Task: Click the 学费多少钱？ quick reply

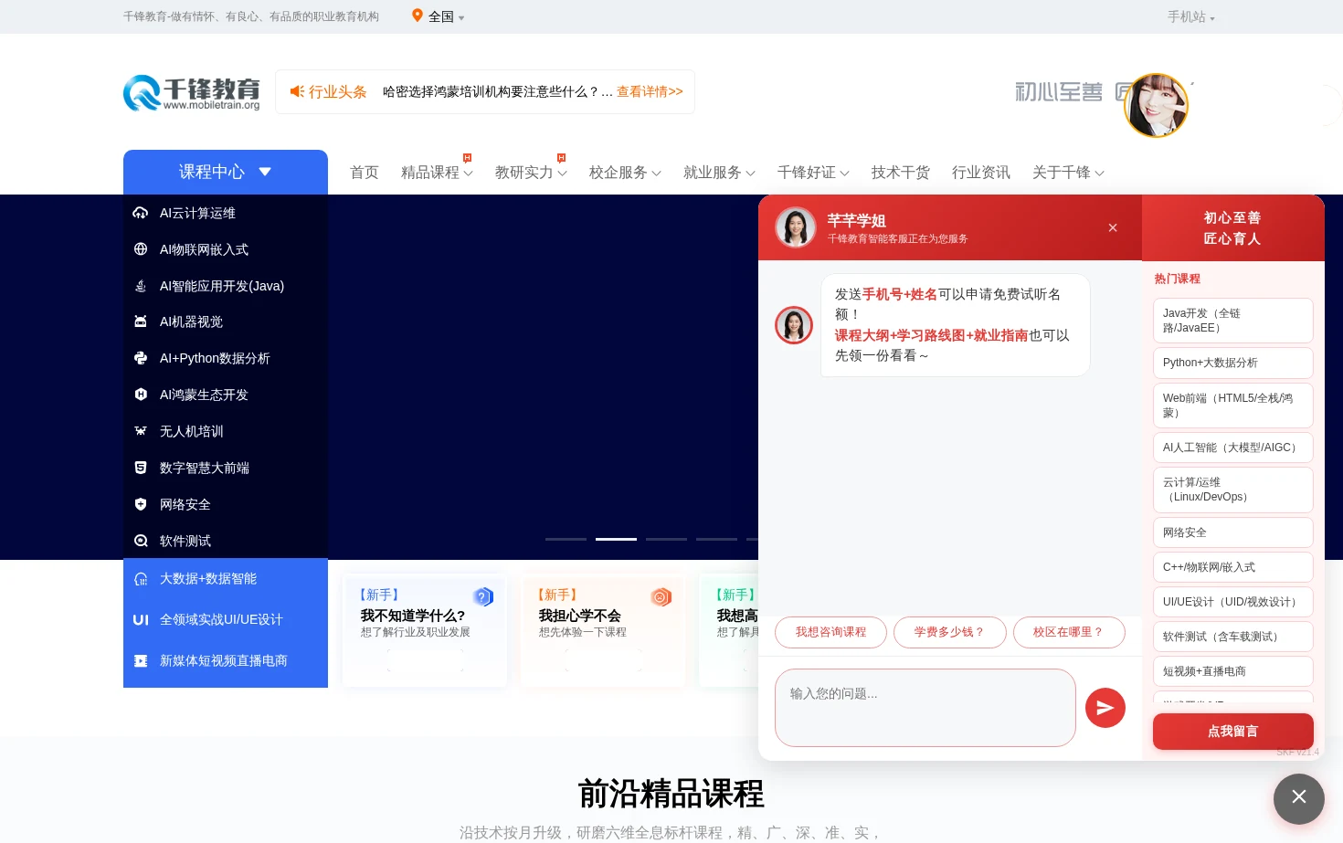Action: (950, 632)
